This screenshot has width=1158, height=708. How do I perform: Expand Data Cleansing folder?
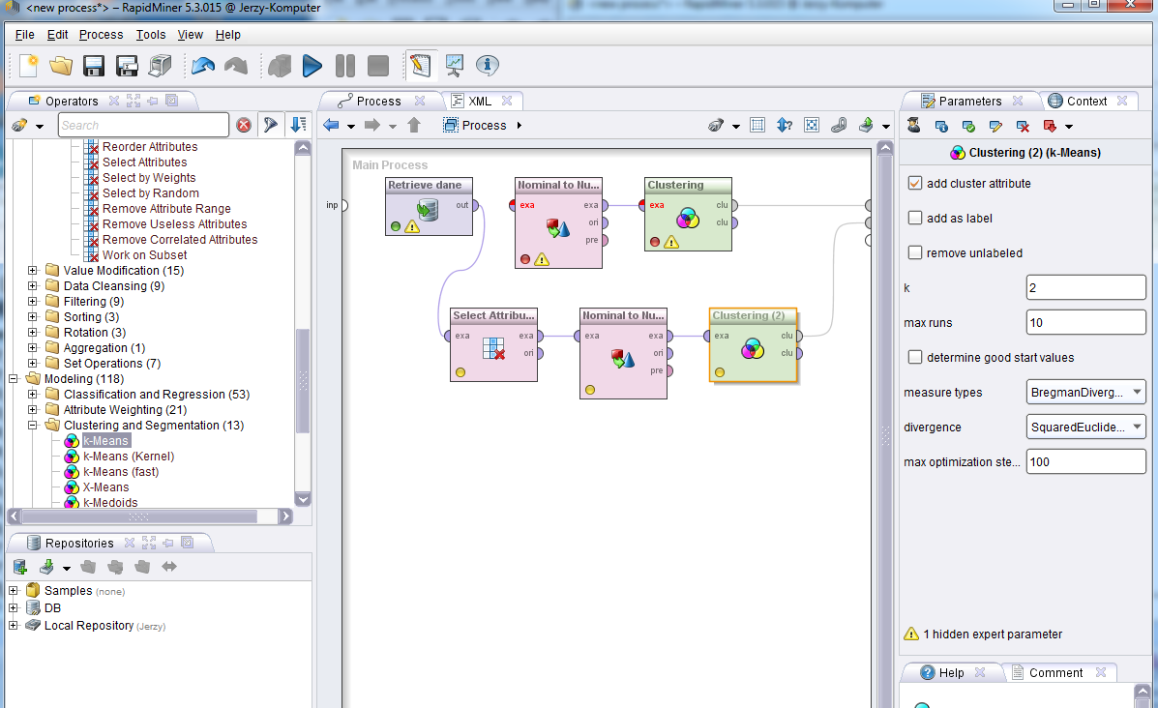[x=33, y=285]
